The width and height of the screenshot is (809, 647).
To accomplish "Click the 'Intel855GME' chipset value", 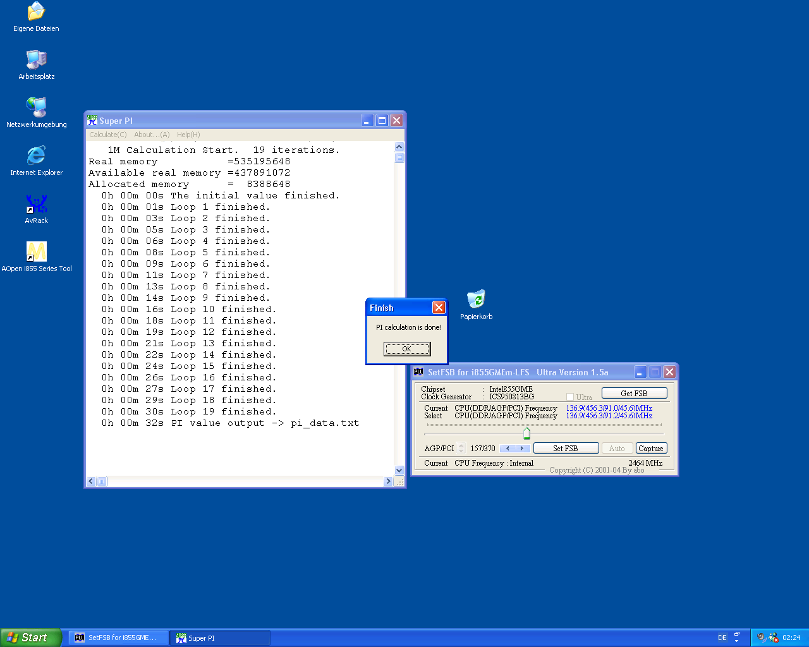I will 511,389.
